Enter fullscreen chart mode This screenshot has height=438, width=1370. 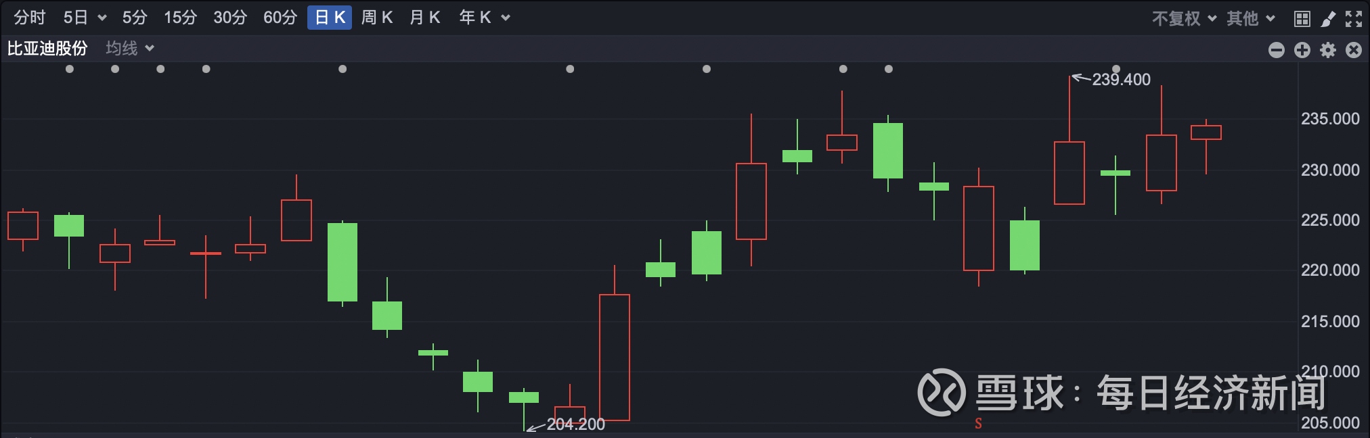click(x=1354, y=18)
